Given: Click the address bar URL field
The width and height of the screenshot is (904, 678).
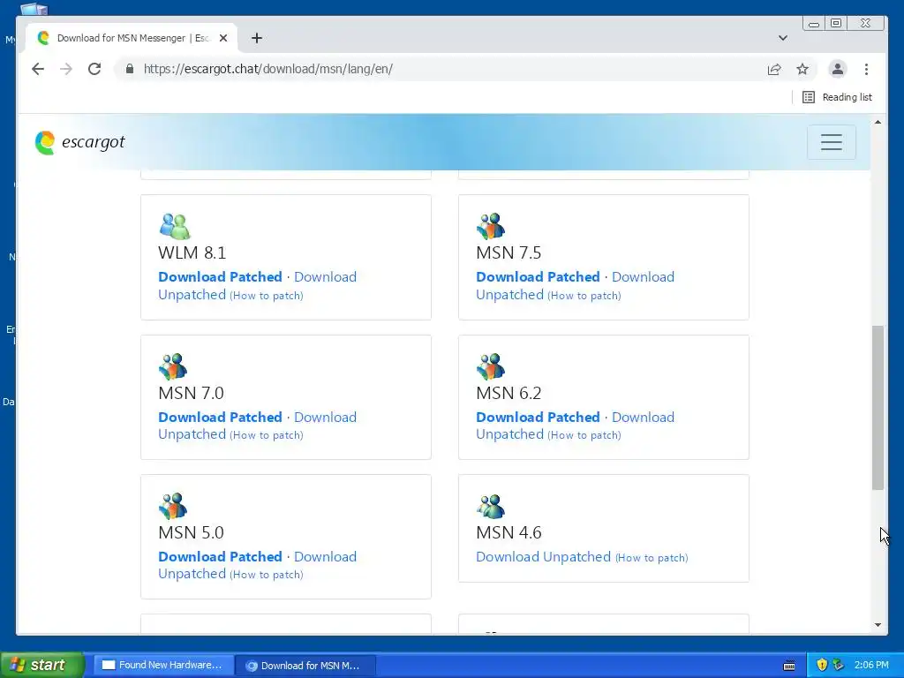Looking at the screenshot, I should point(438,69).
